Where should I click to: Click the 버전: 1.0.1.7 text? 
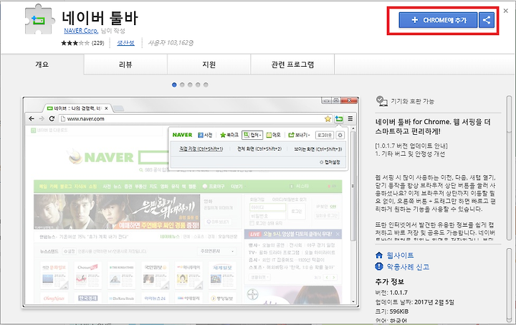391,293
